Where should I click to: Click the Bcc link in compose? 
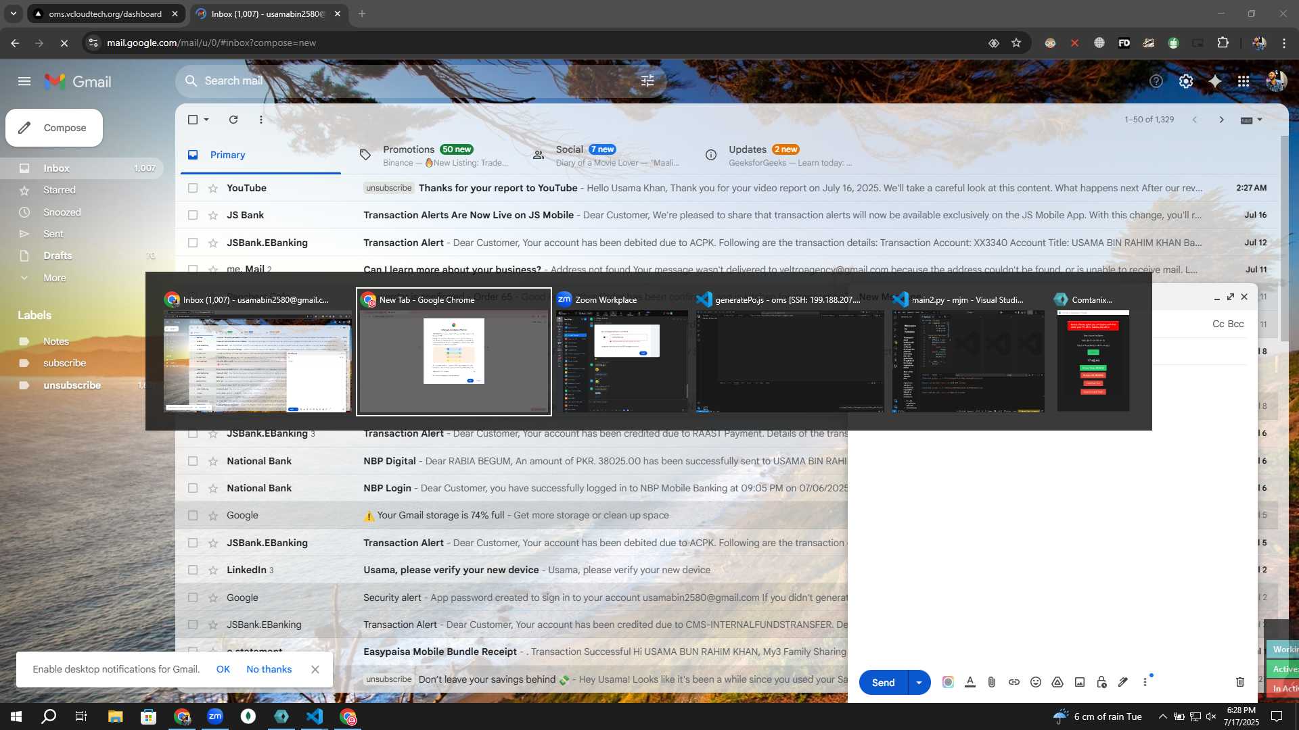1236,324
